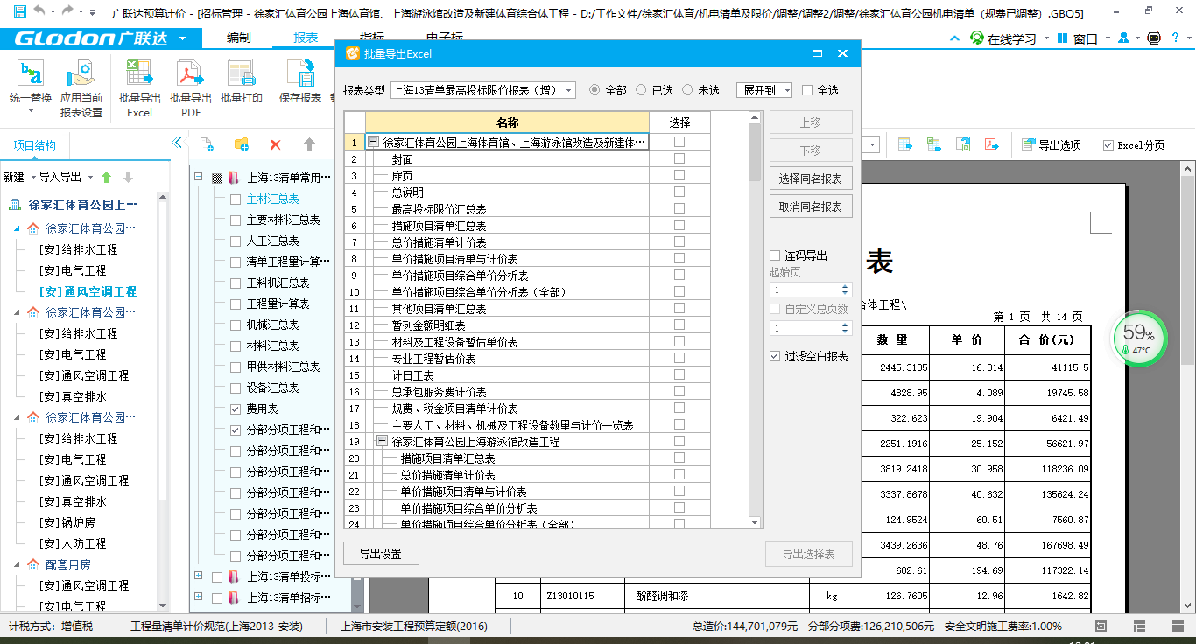Click the 选择同名报表 button
The image size is (1196, 644).
click(811, 178)
